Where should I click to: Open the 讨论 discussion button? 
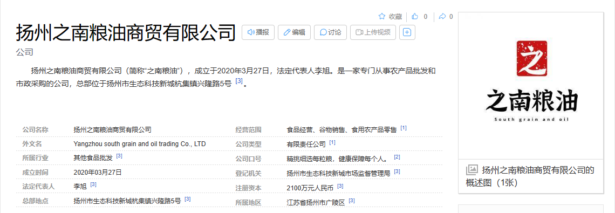[330, 32]
